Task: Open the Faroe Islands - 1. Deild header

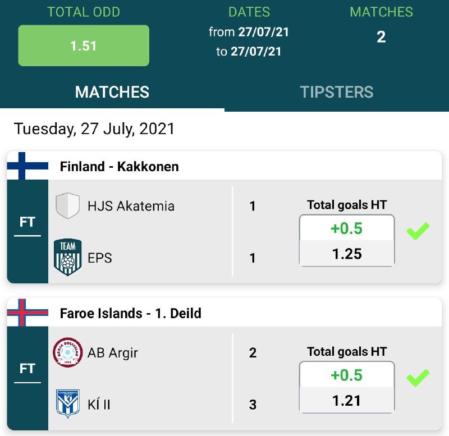Action: coord(130,313)
